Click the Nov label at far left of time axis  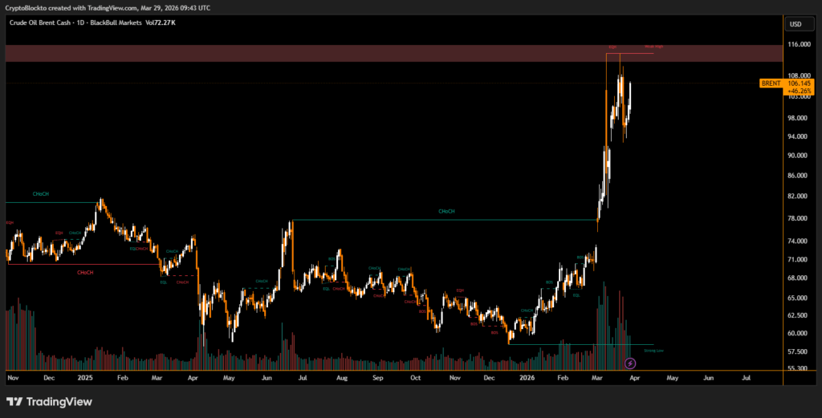[12, 375]
